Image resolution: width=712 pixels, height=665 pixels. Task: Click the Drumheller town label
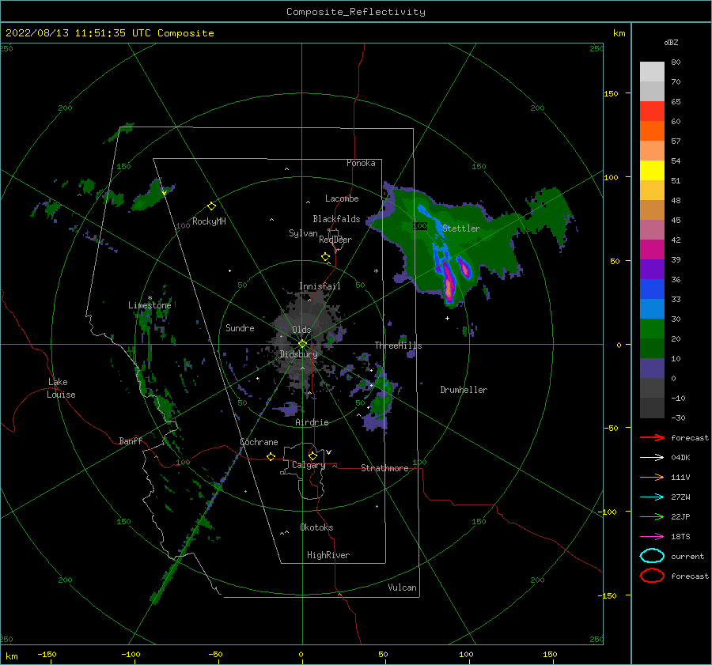pyautogui.click(x=464, y=390)
